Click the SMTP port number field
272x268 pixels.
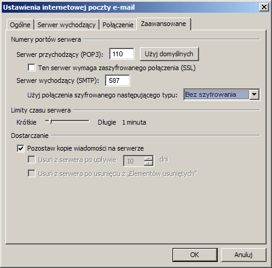tap(118, 80)
